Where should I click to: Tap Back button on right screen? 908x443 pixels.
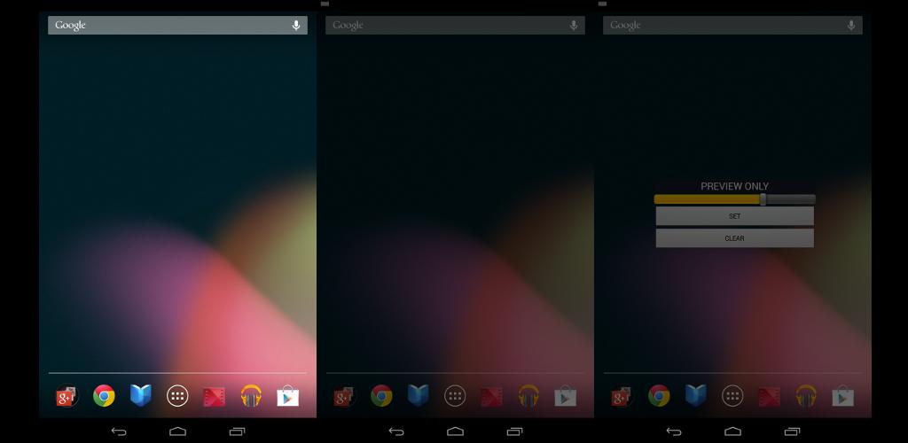pos(674,431)
